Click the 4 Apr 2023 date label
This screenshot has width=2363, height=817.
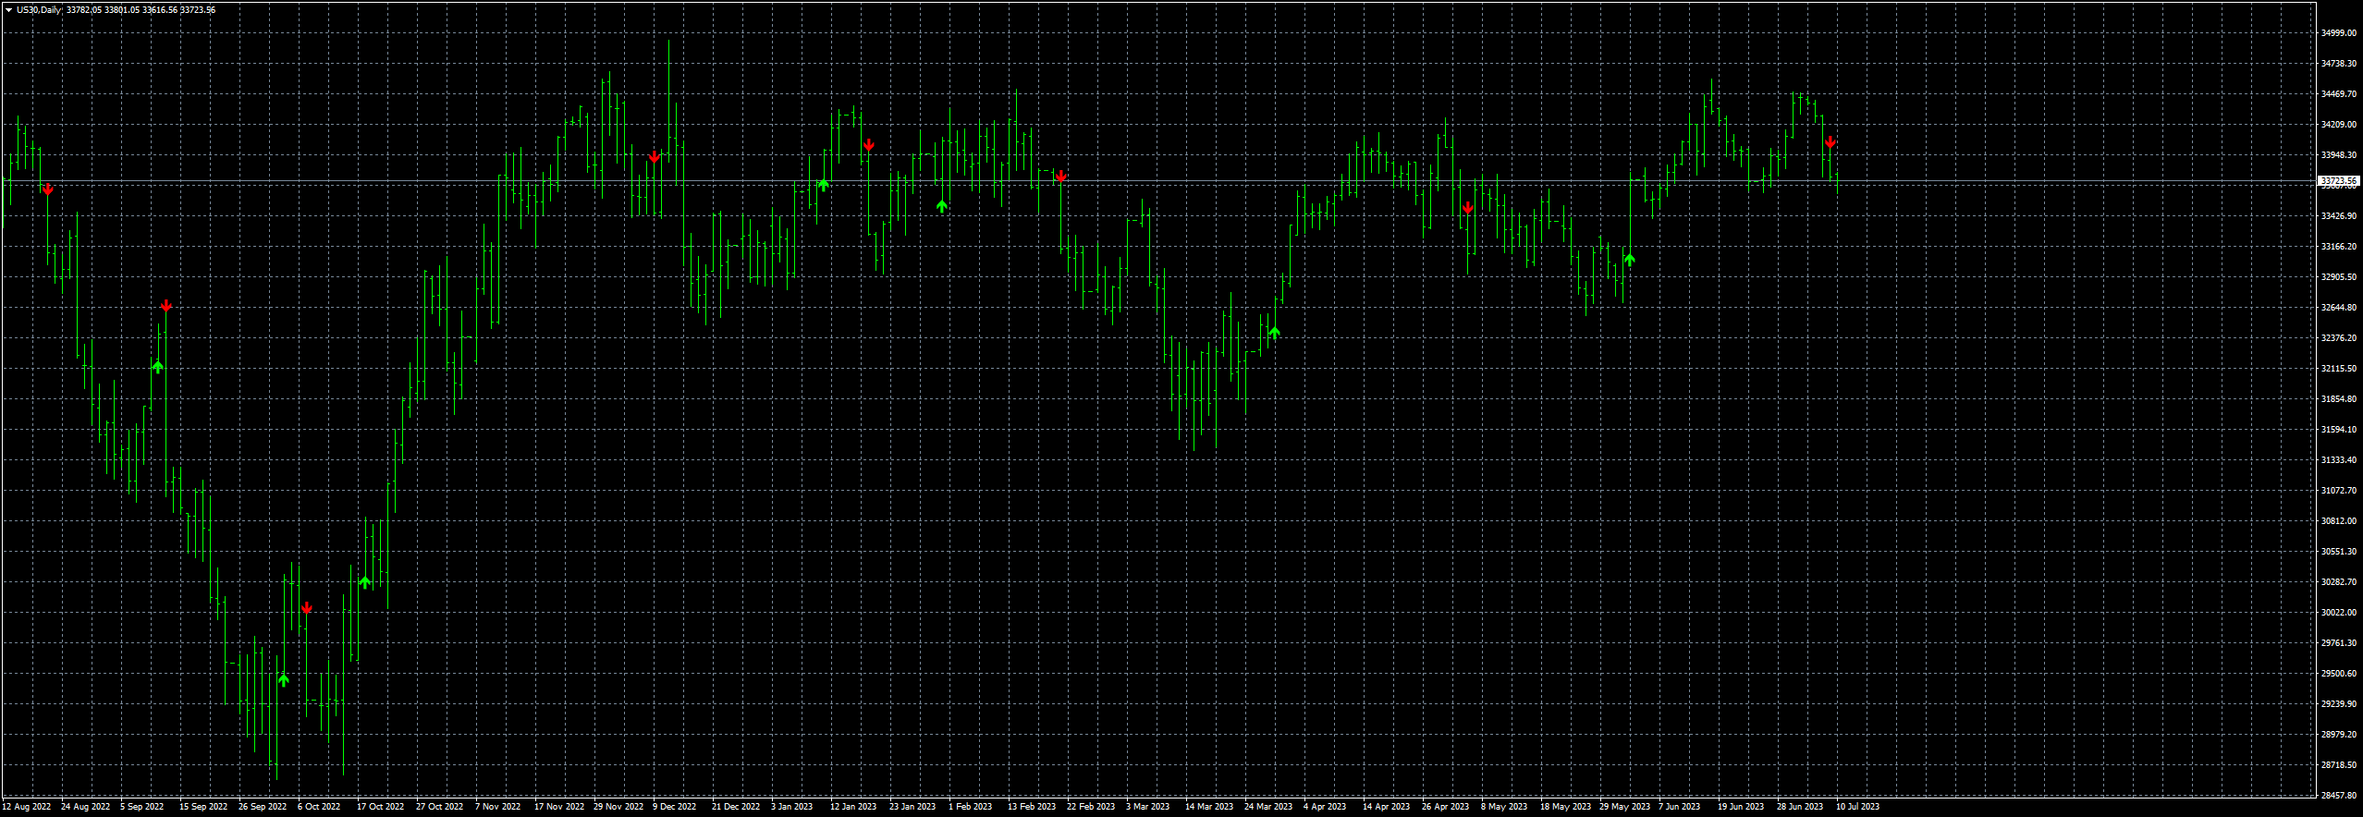coord(1325,807)
